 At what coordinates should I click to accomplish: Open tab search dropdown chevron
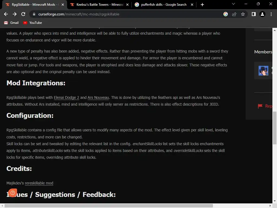[233, 4]
